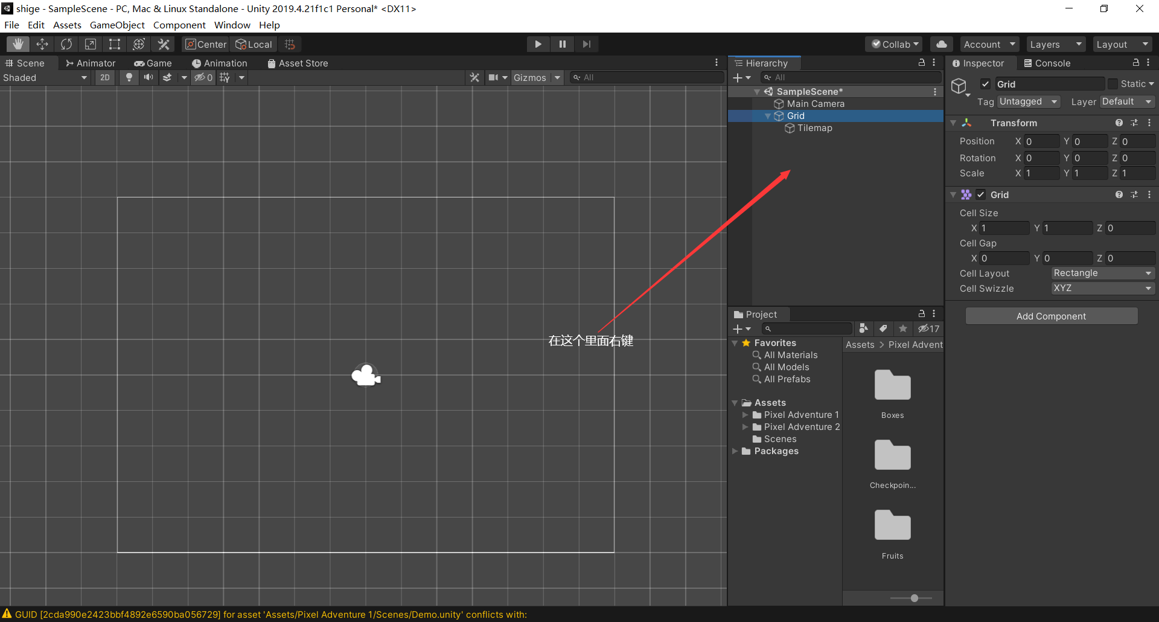Click the camera gizmo in scene
Screen dimensions: 1159x622
point(366,376)
